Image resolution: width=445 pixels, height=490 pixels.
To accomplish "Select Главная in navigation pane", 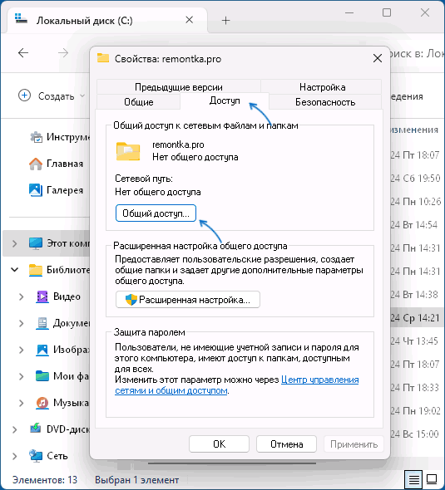I will click(x=65, y=164).
